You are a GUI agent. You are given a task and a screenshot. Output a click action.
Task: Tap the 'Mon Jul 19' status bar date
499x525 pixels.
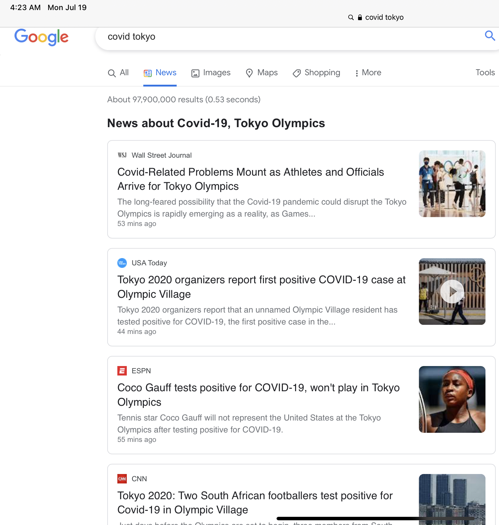(x=67, y=8)
